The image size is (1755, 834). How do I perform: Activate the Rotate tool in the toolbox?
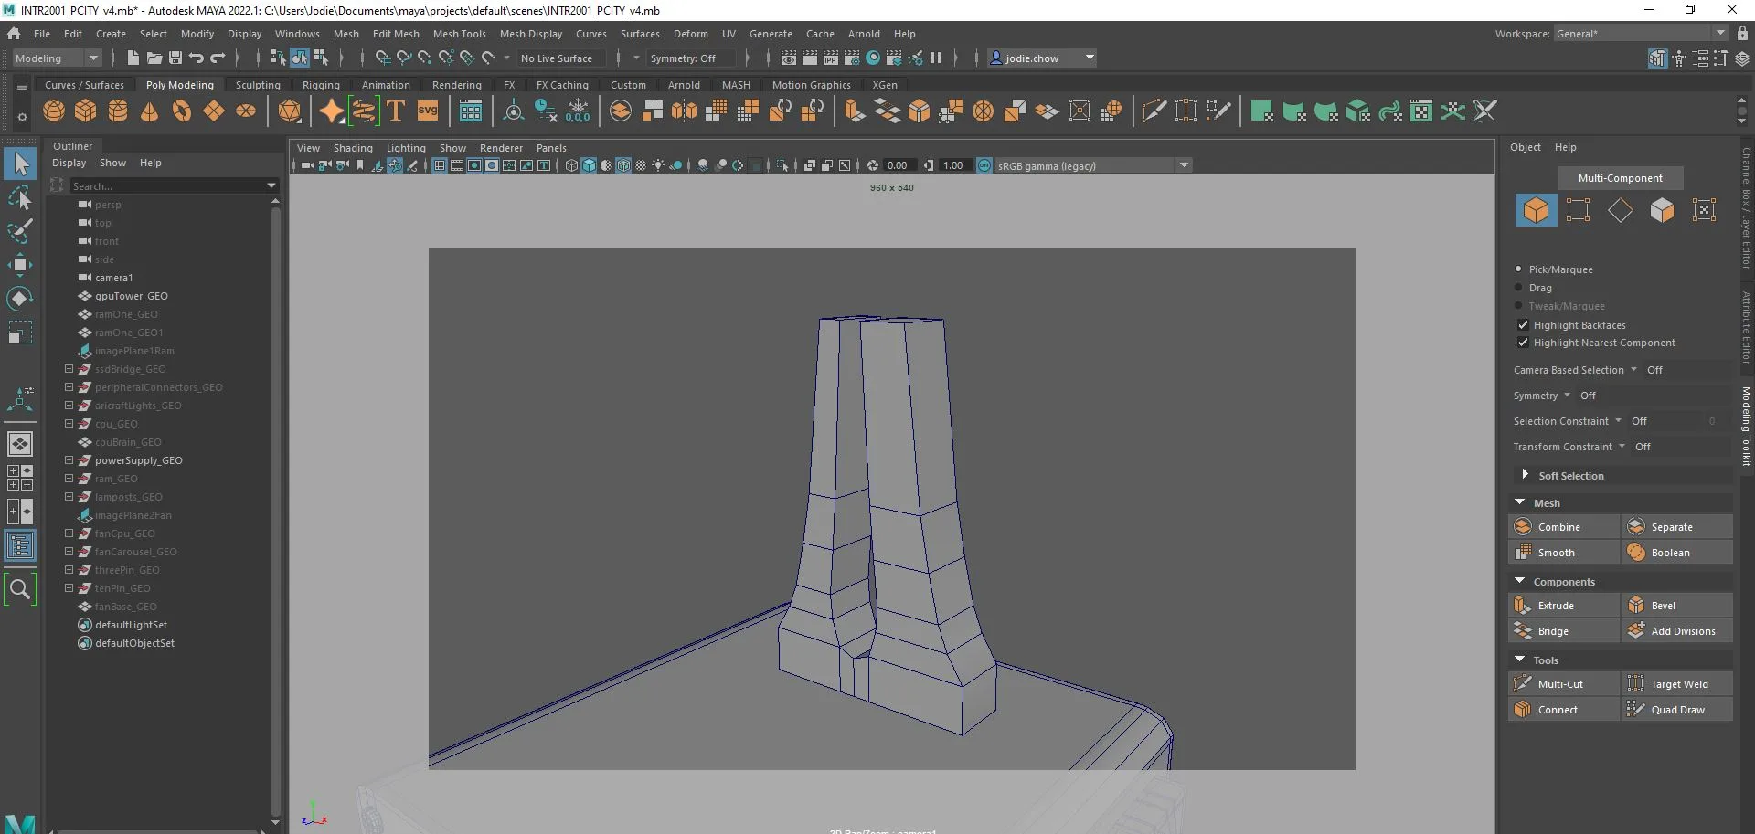[20, 299]
